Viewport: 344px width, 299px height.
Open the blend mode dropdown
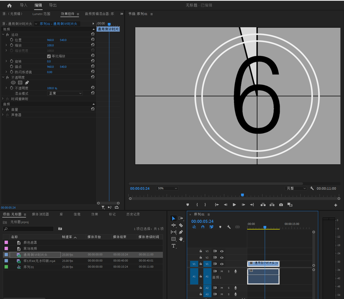pos(65,93)
